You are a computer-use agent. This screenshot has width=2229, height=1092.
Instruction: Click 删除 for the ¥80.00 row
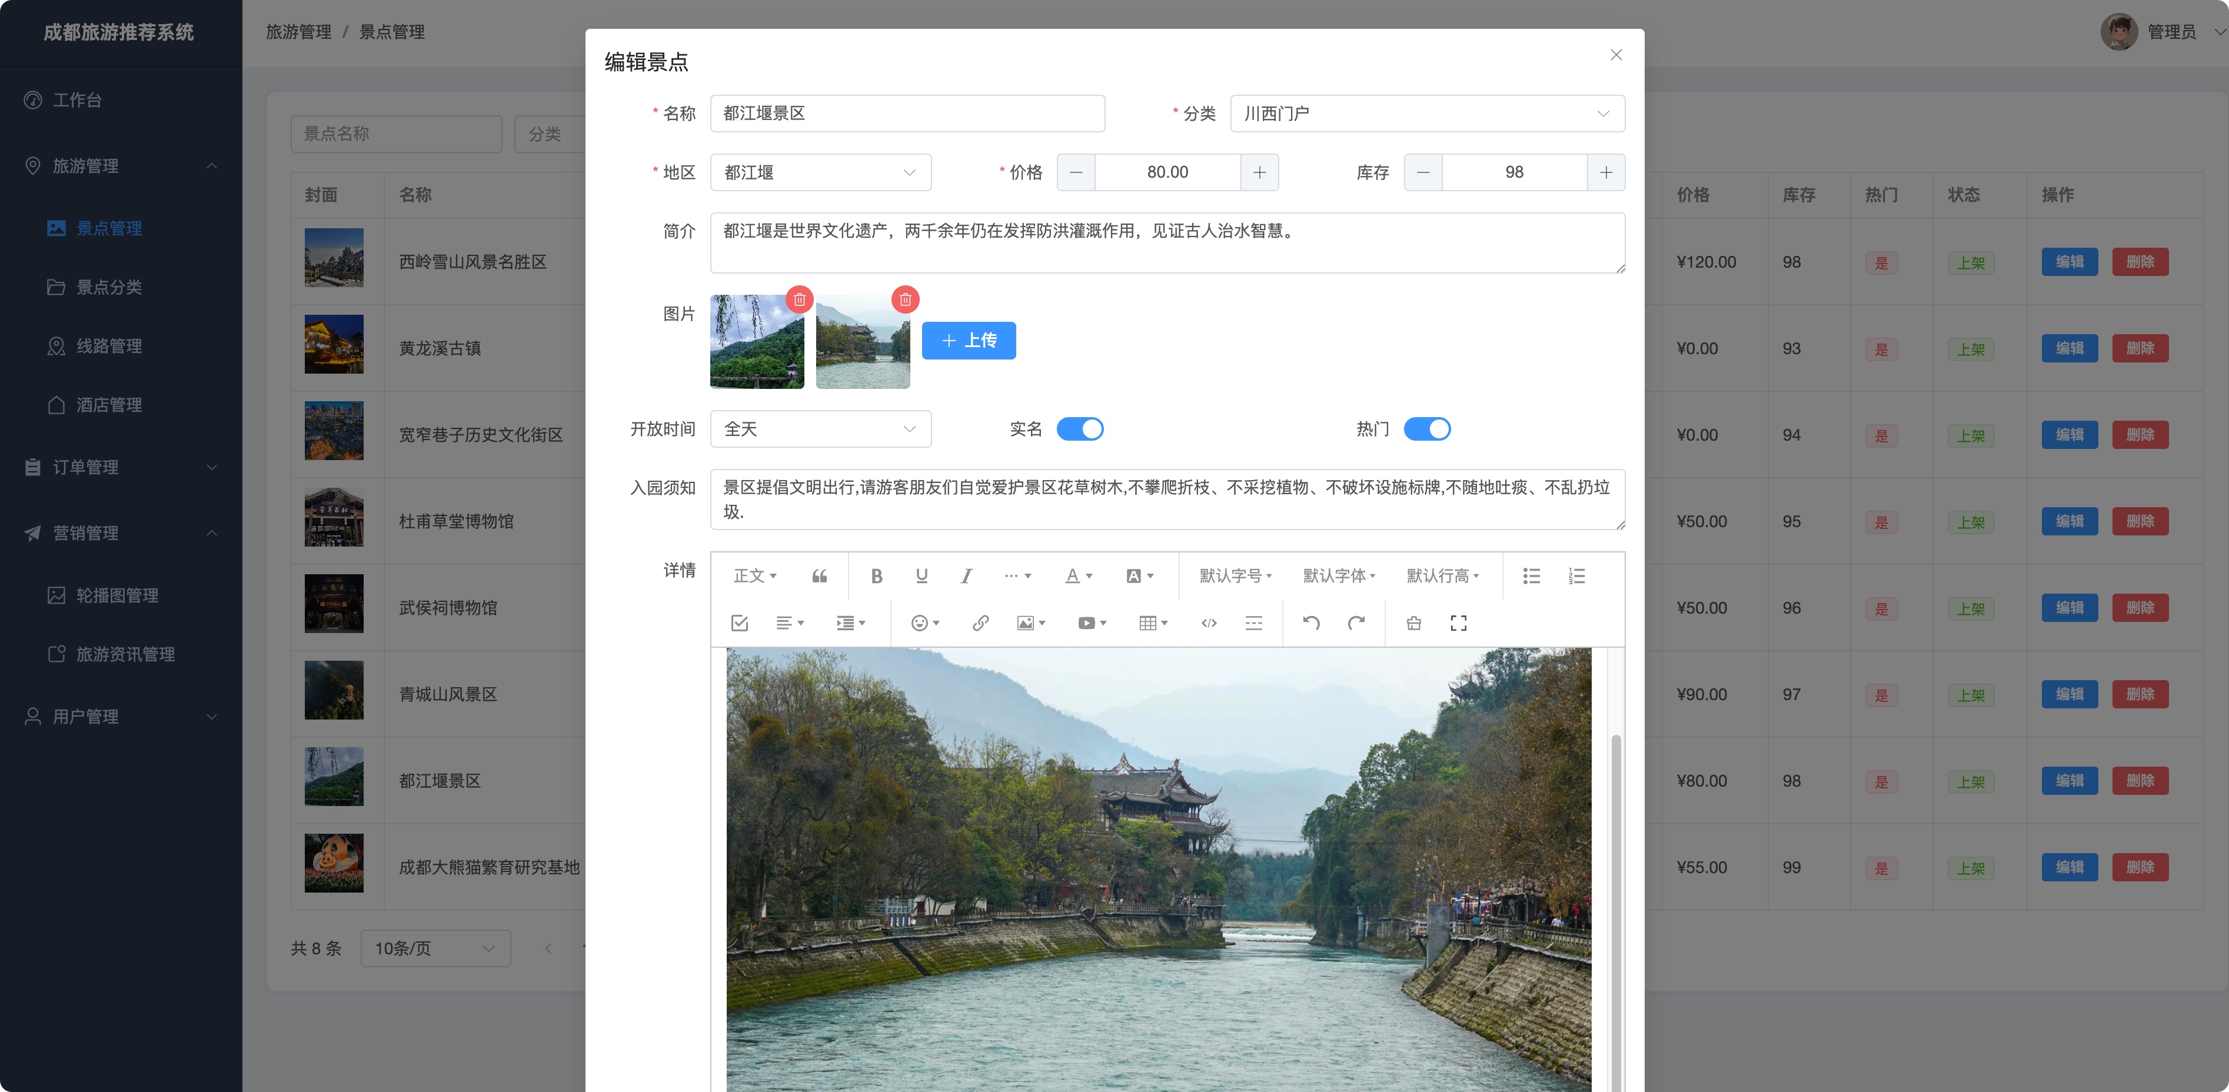tap(2140, 781)
